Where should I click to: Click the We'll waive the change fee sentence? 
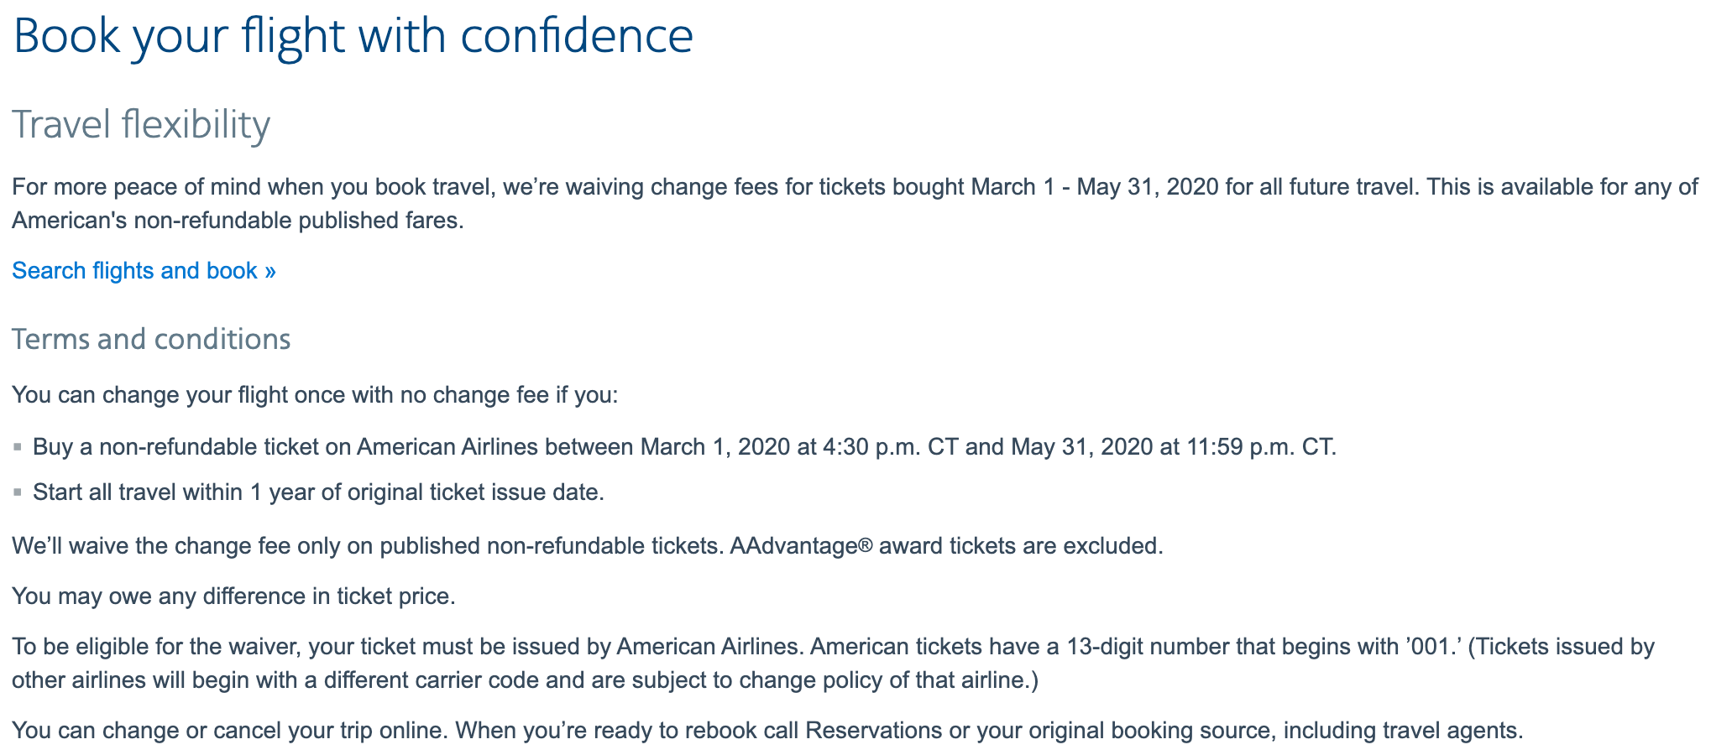pyautogui.click(x=588, y=546)
